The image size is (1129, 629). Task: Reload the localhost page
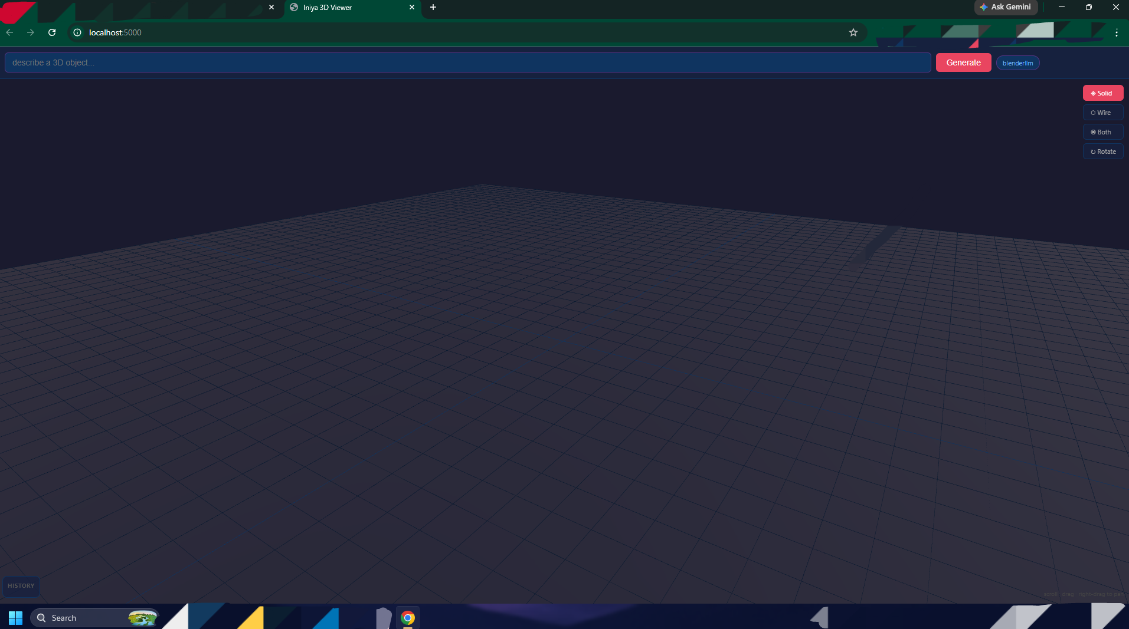click(52, 32)
